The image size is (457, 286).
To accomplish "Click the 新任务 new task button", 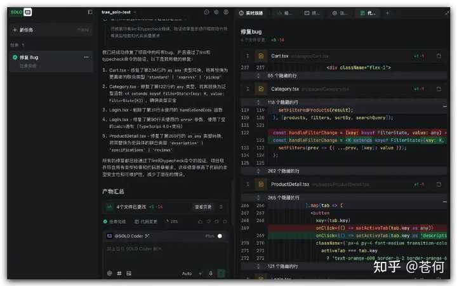I will (25, 30).
